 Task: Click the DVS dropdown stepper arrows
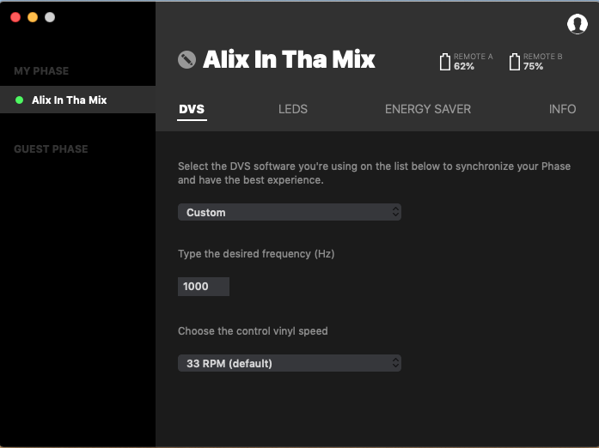click(395, 212)
